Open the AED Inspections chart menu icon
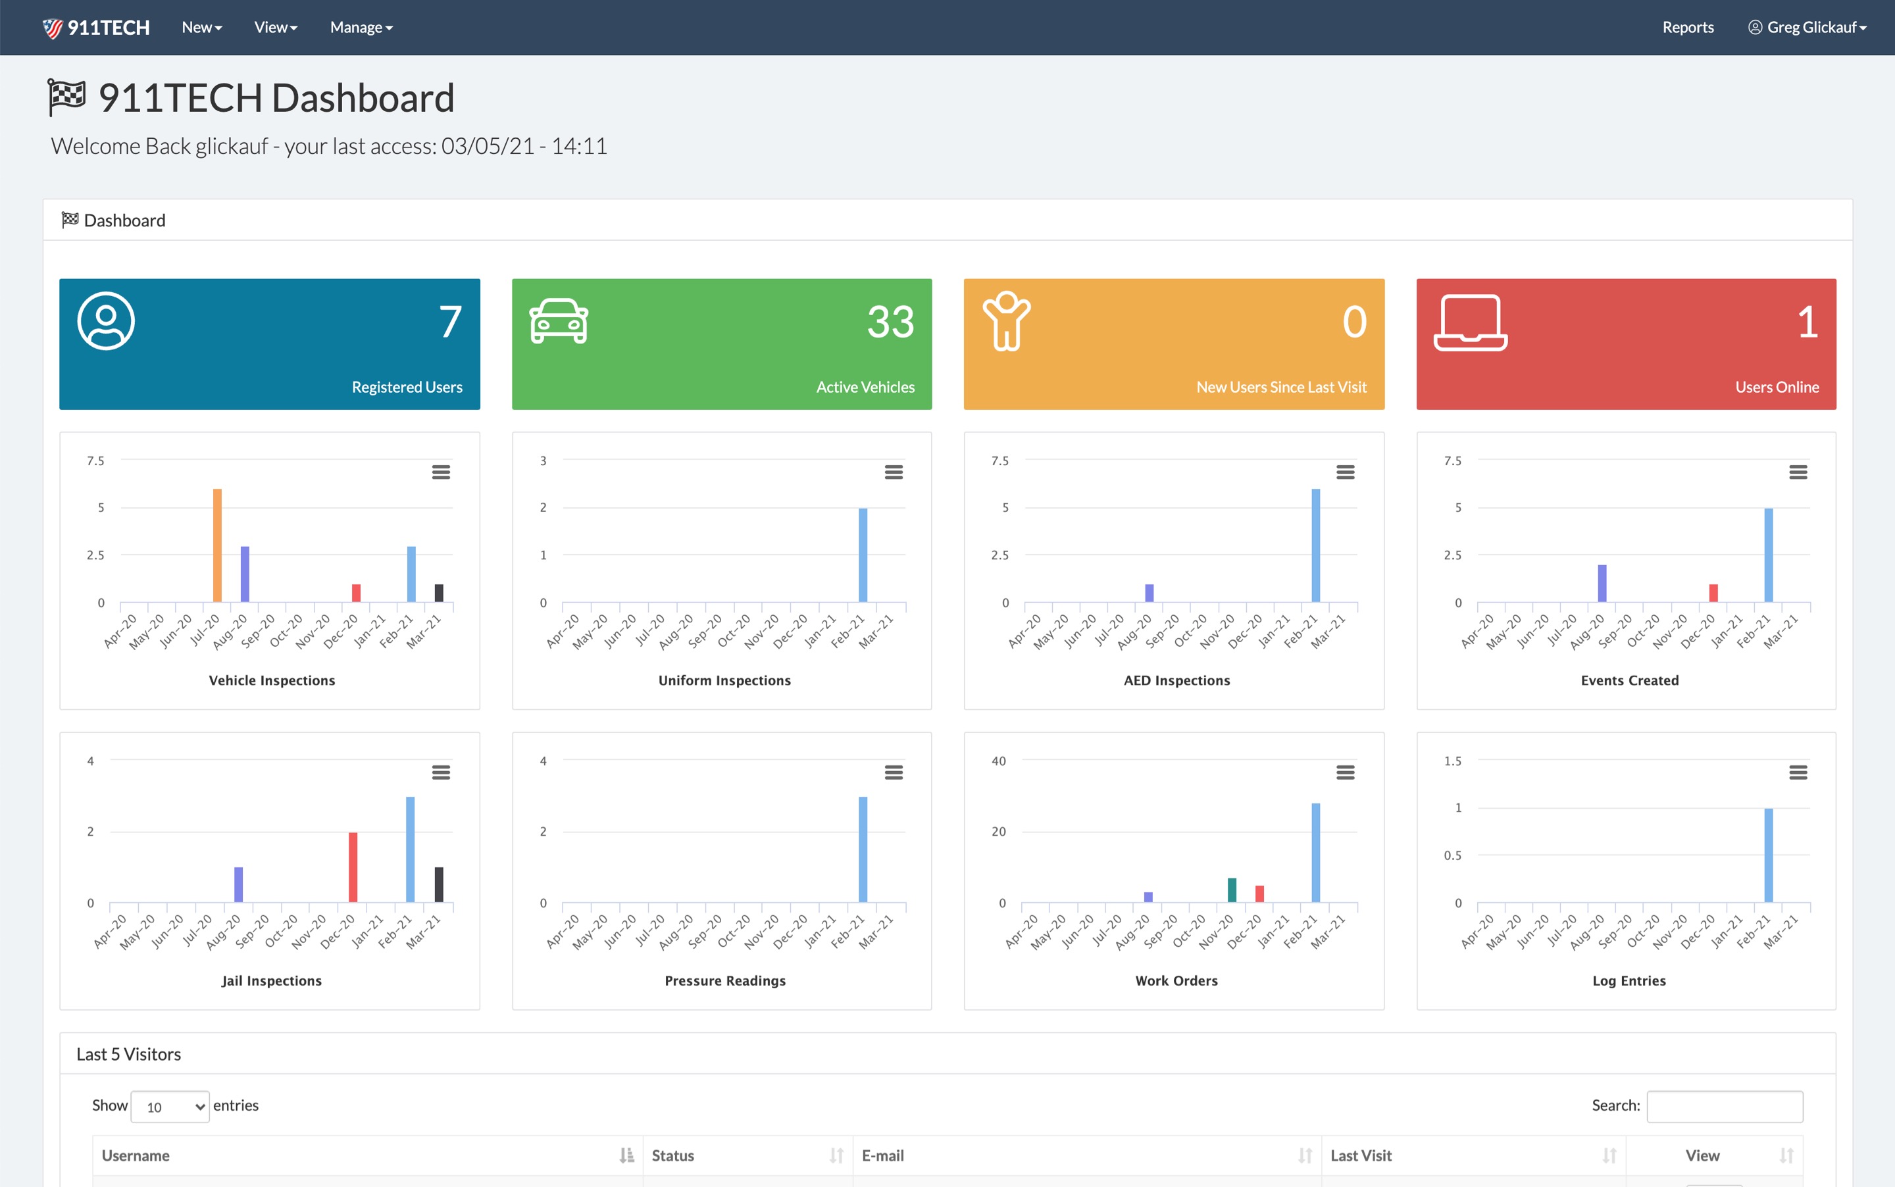1895x1187 pixels. point(1346,472)
